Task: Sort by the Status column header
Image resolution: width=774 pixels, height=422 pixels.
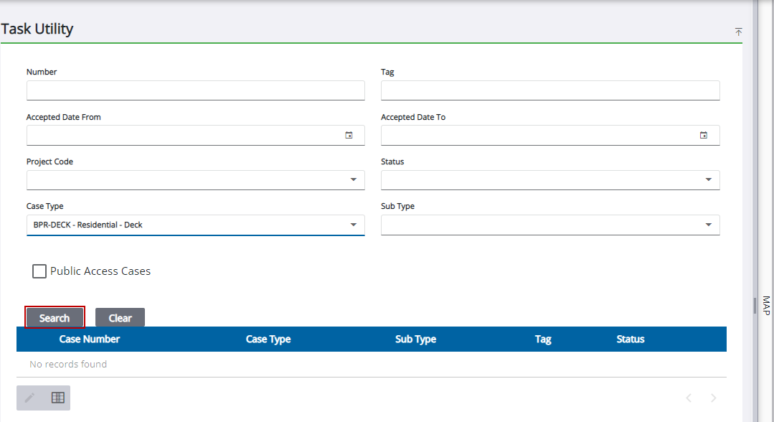Action: tap(630, 339)
